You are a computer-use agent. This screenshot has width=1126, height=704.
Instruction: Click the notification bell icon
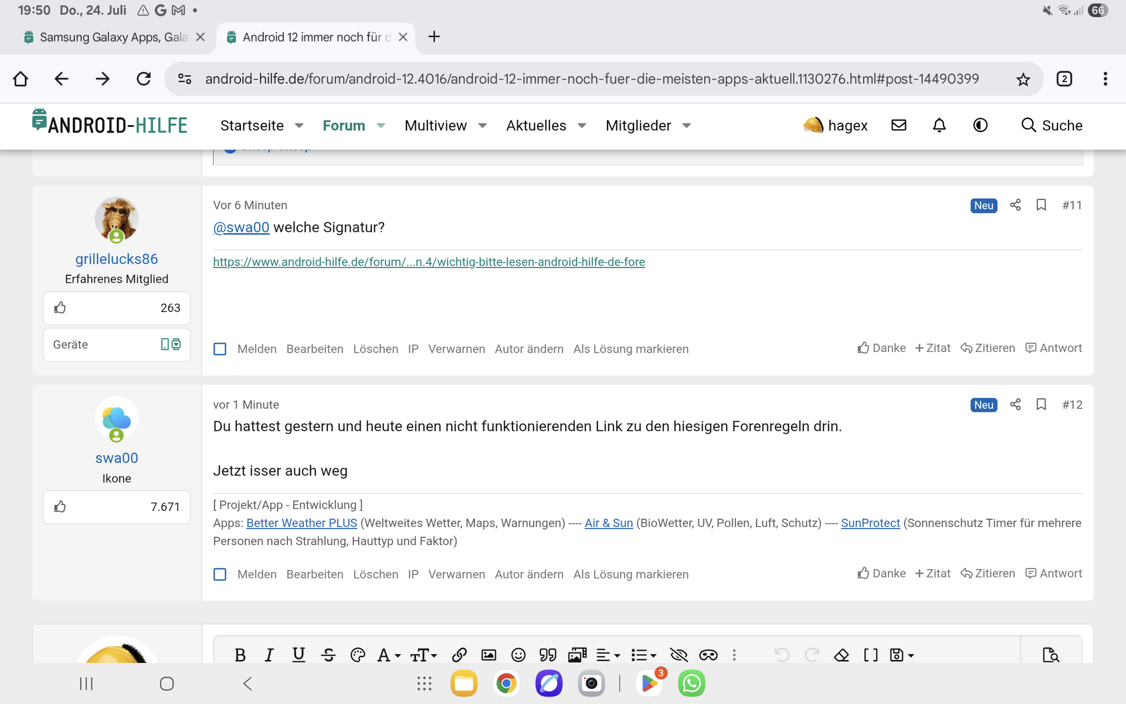click(x=939, y=125)
